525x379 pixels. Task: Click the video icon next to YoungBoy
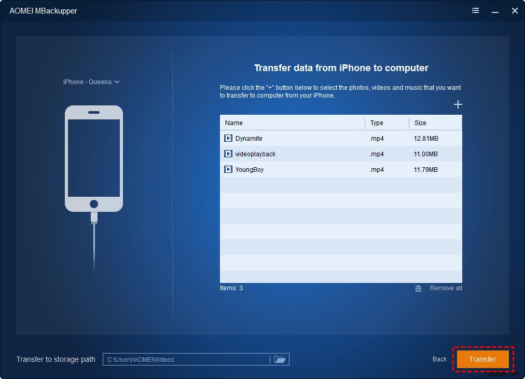pyautogui.click(x=229, y=169)
